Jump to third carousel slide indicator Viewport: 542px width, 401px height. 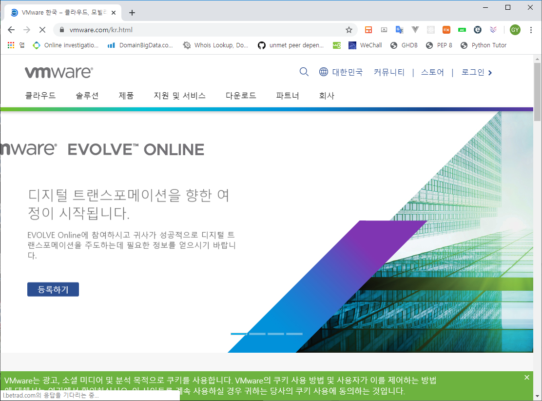tap(276, 334)
